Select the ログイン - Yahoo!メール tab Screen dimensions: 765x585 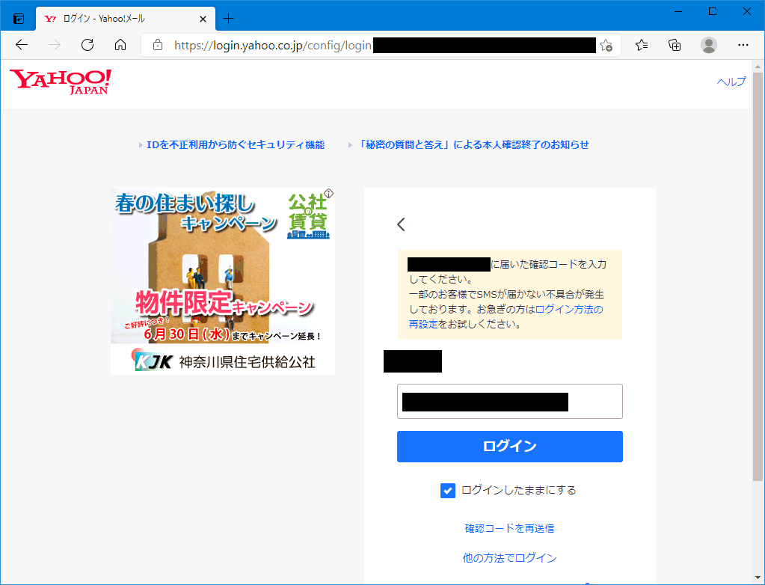pos(120,18)
